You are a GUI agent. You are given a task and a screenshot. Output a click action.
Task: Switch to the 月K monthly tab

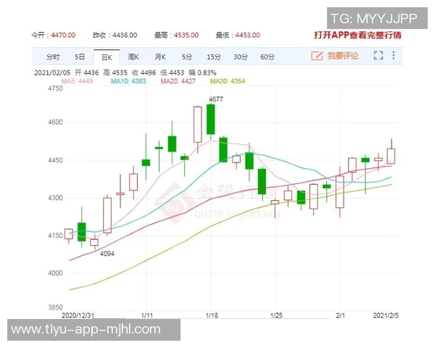(160, 57)
